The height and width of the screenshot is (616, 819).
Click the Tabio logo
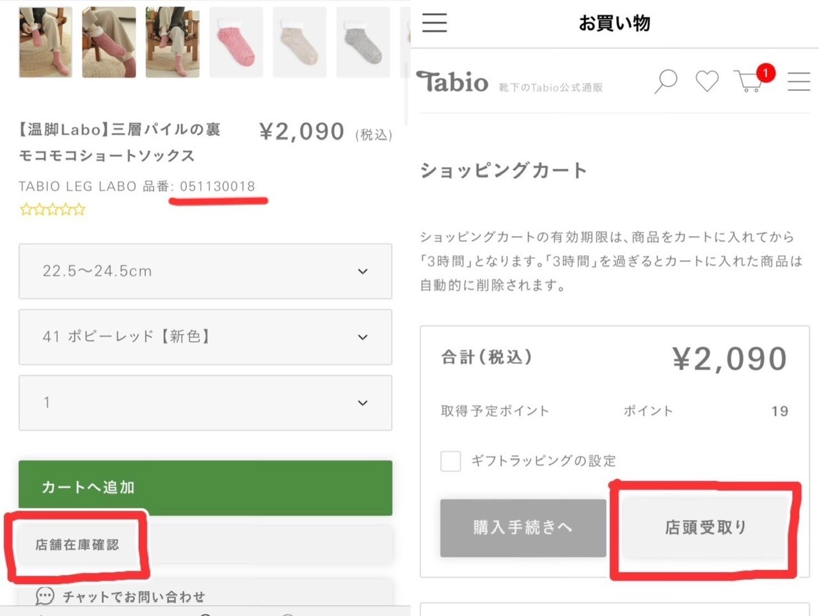pyautogui.click(x=452, y=82)
